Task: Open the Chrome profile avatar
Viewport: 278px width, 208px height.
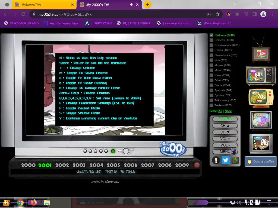Action: point(263,14)
